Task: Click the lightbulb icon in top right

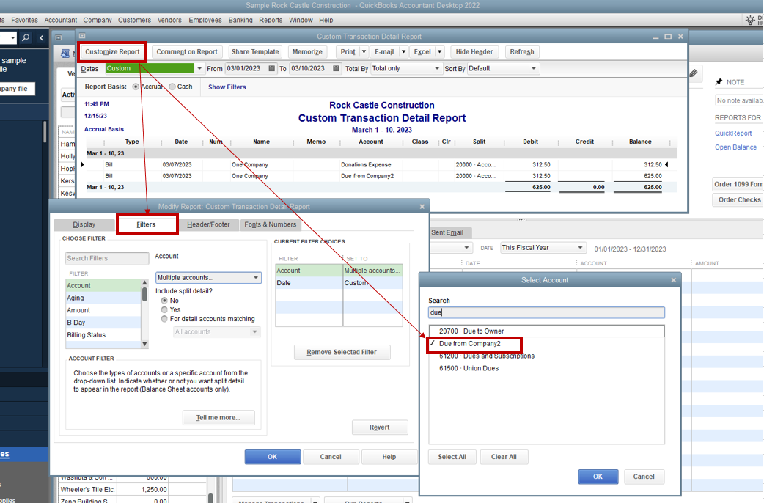Action: 750,20
